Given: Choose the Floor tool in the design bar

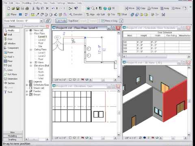Looking at the screenshot, I should [8, 61].
